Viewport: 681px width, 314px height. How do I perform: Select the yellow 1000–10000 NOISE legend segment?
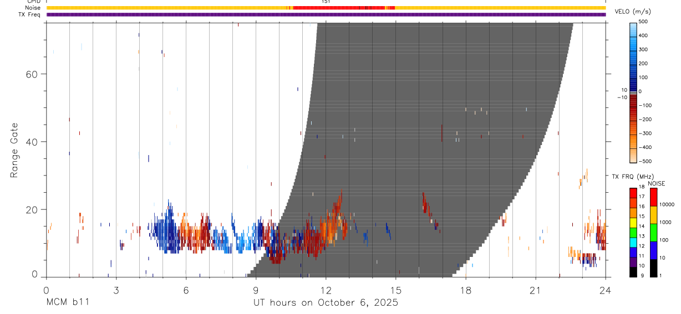click(x=654, y=214)
